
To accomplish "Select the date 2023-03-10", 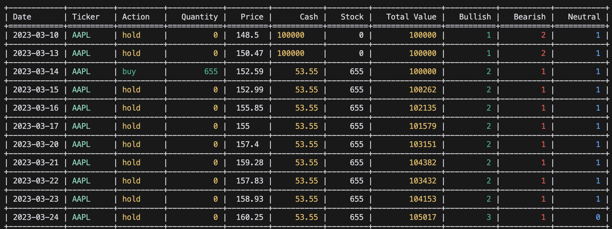I will (x=36, y=35).
